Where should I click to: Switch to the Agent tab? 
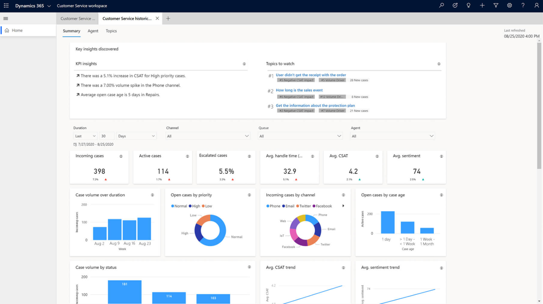click(x=93, y=31)
